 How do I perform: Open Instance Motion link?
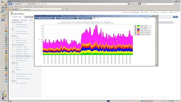pyautogui.click(x=21, y=61)
